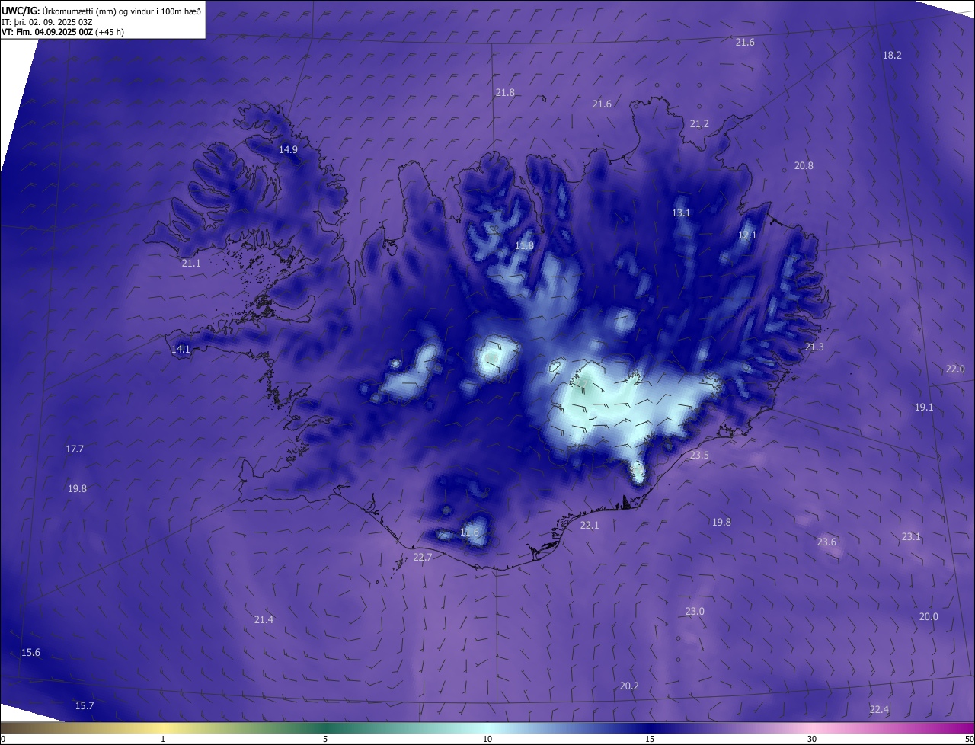Select the 21.1 value west of Iceland
The height and width of the screenshot is (745, 975).
tap(191, 263)
